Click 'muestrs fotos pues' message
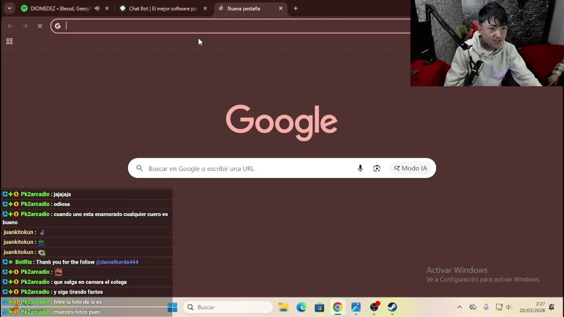 77,312
